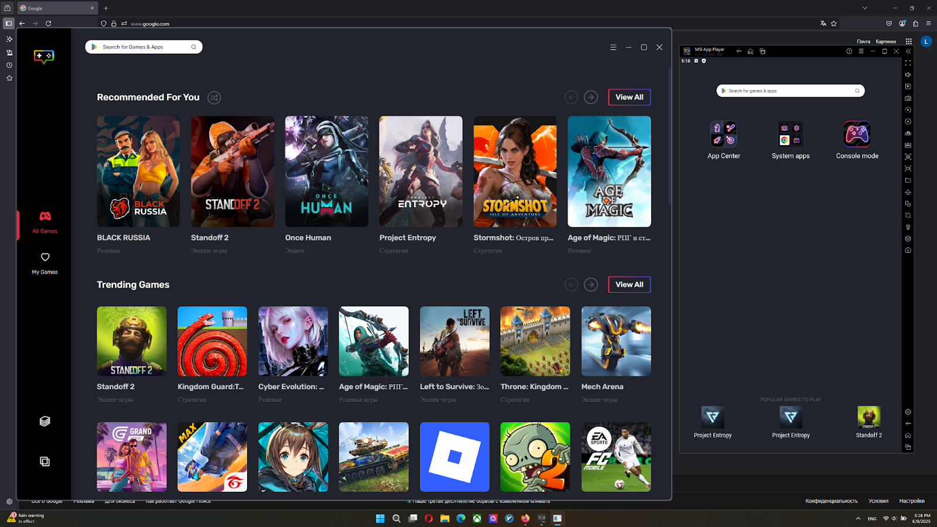The height and width of the screenshot is (527, 937).
Task: Click next arrow in Trending Games
Action: [591, 285]
